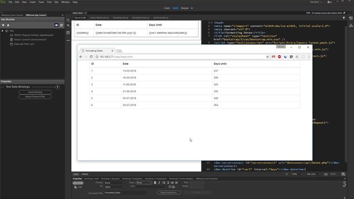The width and height of the screenshot is (354, 199).
Task: Open sync settings gear icon
Action: tap(329, 2)
